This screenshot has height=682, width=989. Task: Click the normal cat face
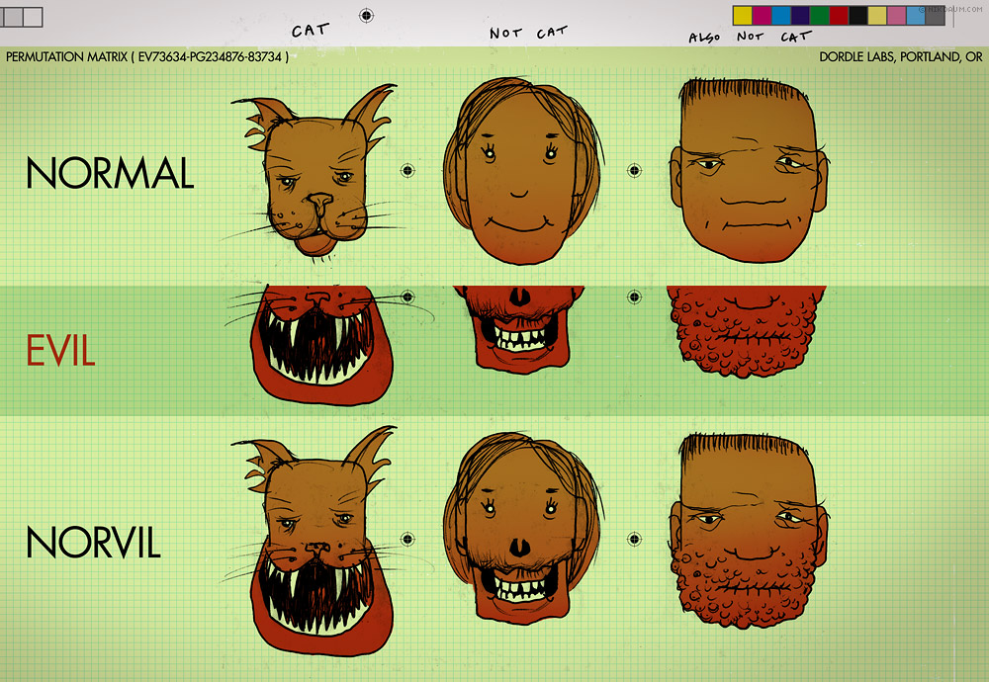(315, 178)
